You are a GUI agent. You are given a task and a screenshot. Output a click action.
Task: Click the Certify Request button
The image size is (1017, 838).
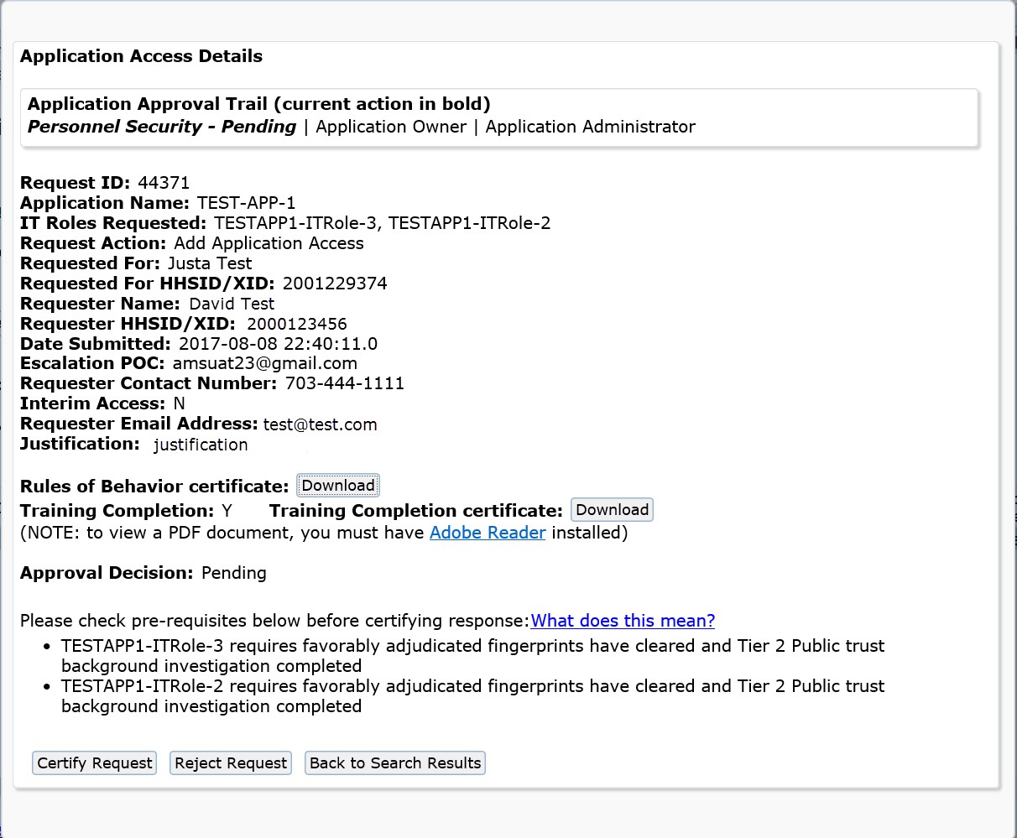coord(95,763)
